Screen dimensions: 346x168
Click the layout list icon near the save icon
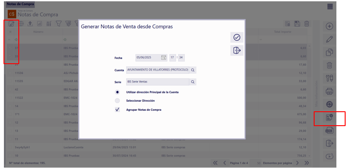click(x=288, y=24)
